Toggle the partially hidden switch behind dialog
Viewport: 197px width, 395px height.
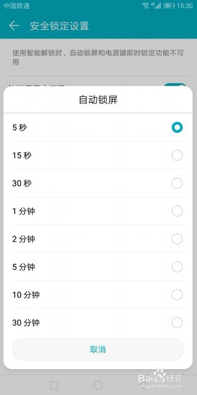[x=175, y=85]
